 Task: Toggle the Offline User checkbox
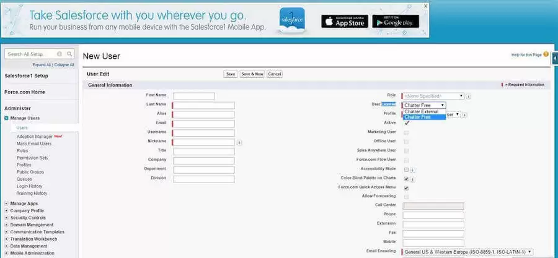point(406,142)
